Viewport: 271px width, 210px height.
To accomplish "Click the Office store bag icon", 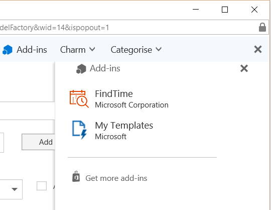I will [76, 177].
